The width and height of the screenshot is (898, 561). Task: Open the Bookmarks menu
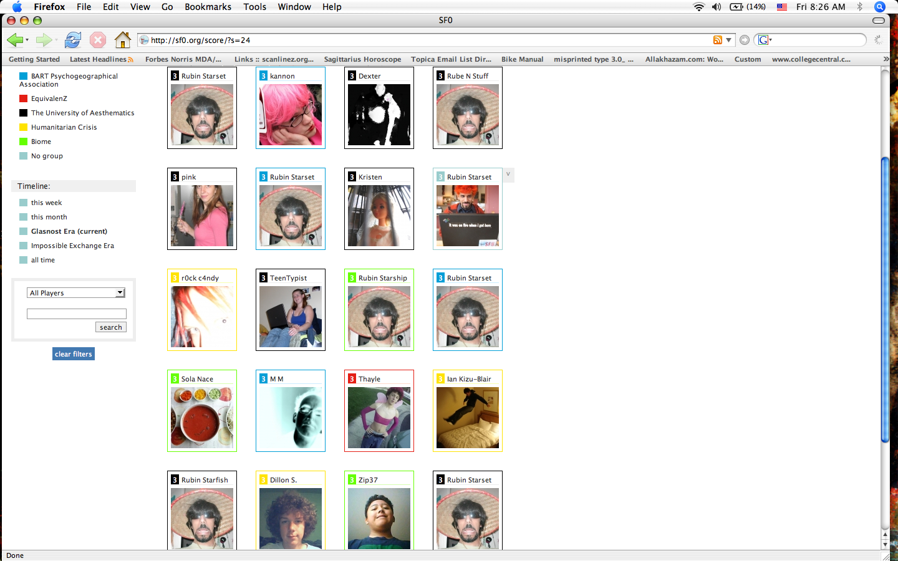point(208,7)
